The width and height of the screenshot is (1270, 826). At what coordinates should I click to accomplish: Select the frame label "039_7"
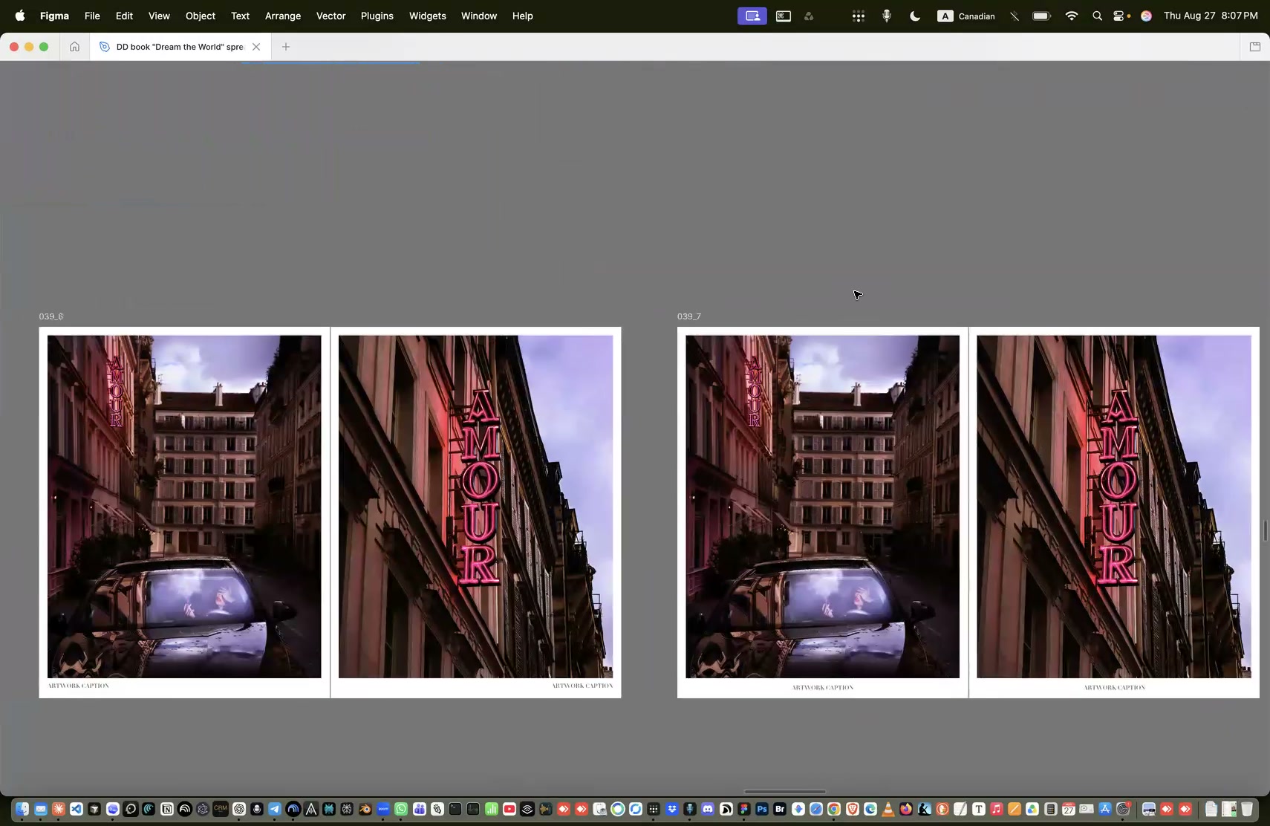coord(689,316)
